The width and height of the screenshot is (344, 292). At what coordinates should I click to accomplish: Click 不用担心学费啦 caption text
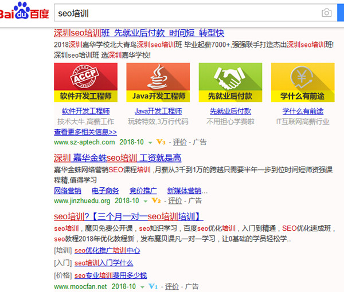tap(230, 121)
